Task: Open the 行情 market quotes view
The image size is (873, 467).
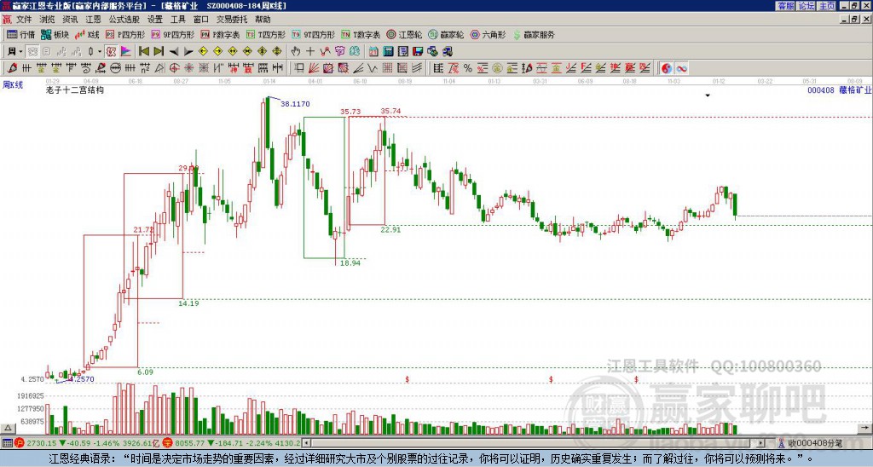Action: point(20,34)
